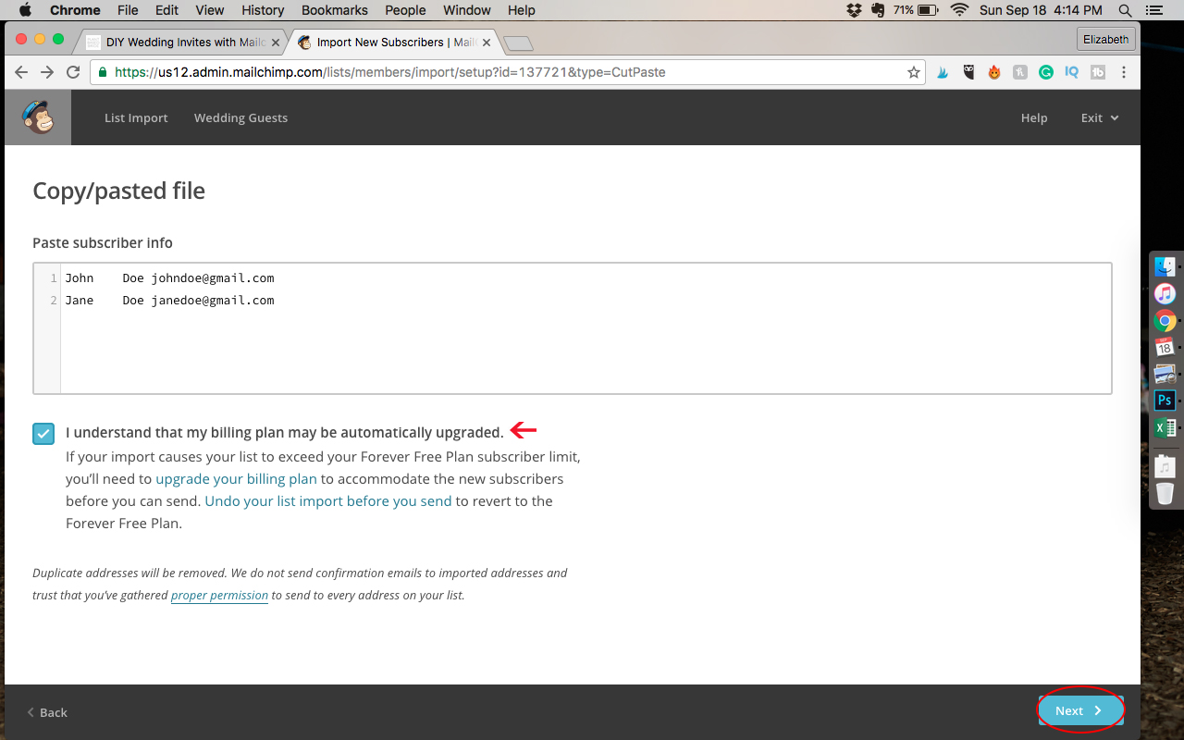
Task: Open the Bookmarks menu
Action: [335, 10]
